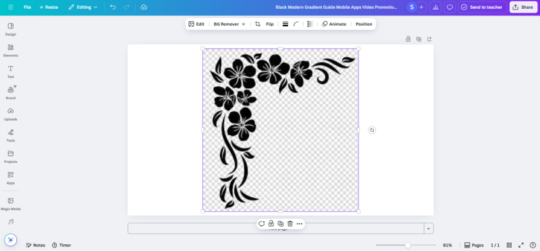Duplicate the page with top icon
Viewport: 540px width, 251px height.
tap(418, 39)
